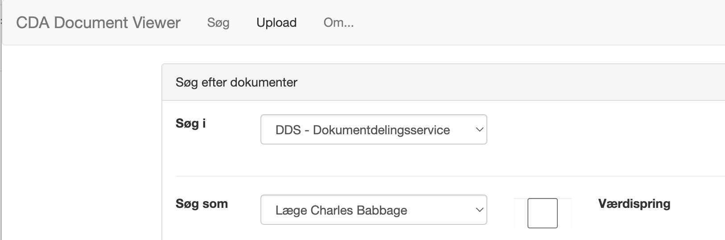Switch to the Upload page
Viewport: 725px width, 240px height.
[276, 23]
